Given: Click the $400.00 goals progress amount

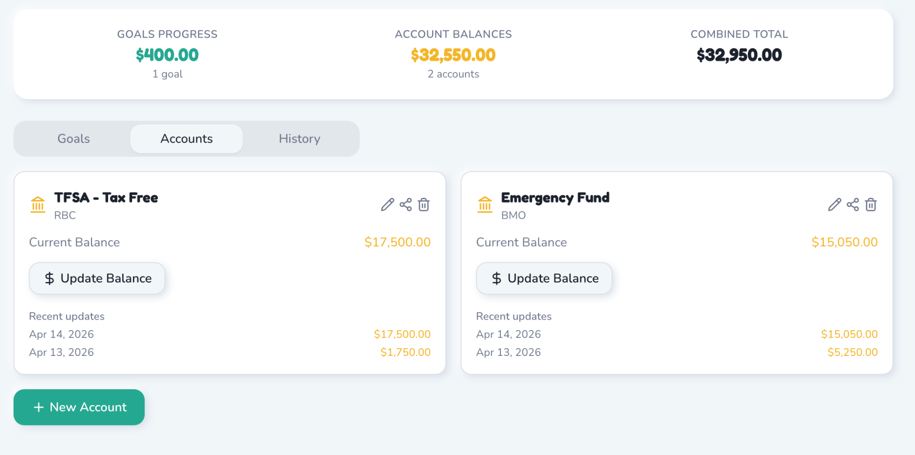Looking at the screenshot, I should tap(167, 55).
